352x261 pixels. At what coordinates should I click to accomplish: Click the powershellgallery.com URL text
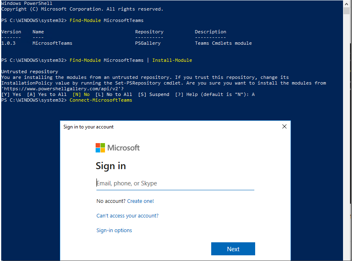(62, 89)
